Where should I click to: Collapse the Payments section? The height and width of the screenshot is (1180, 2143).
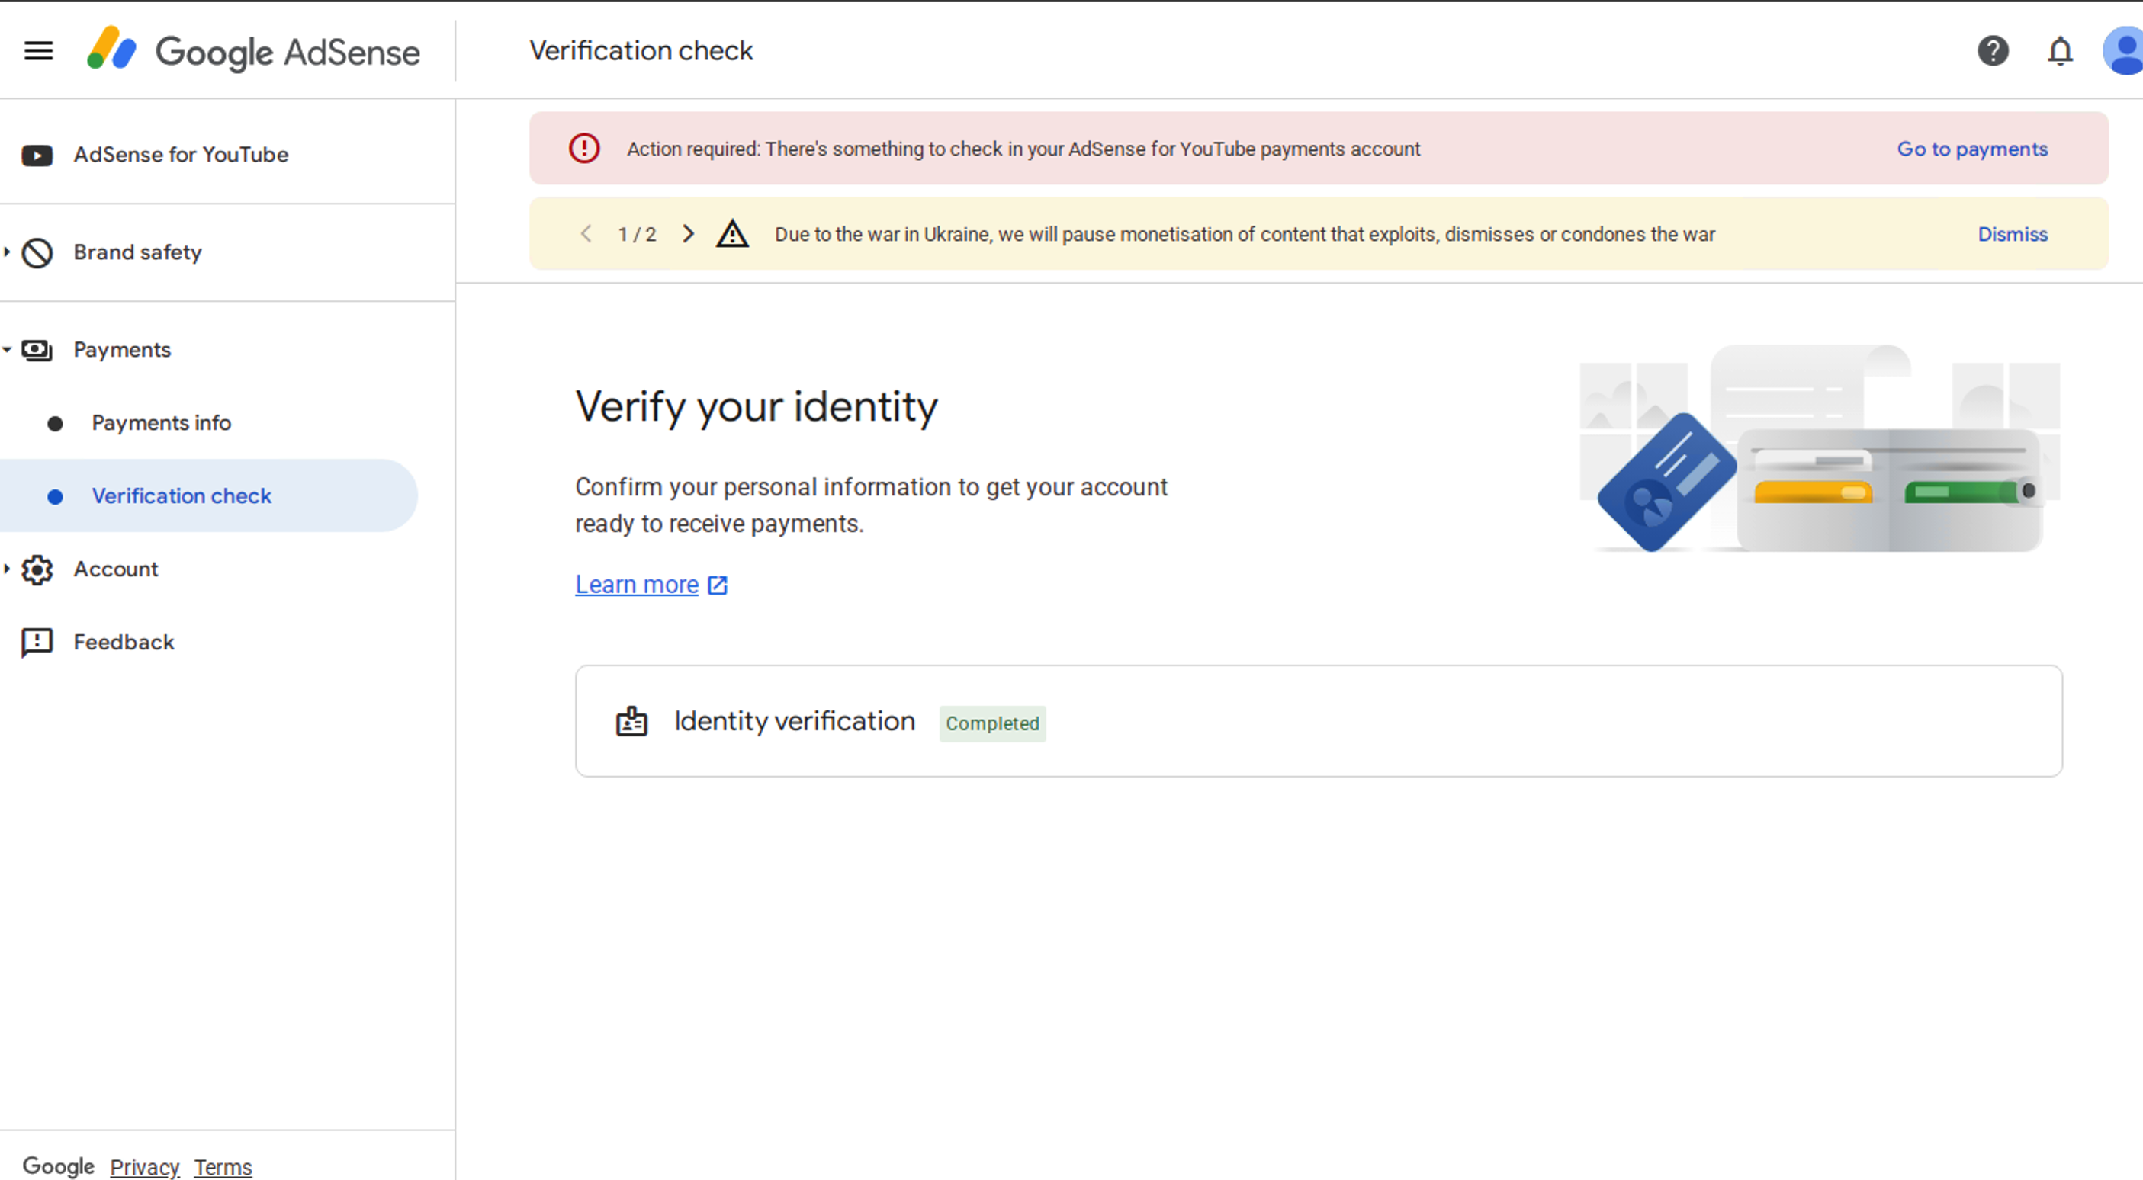click(122, 350)
